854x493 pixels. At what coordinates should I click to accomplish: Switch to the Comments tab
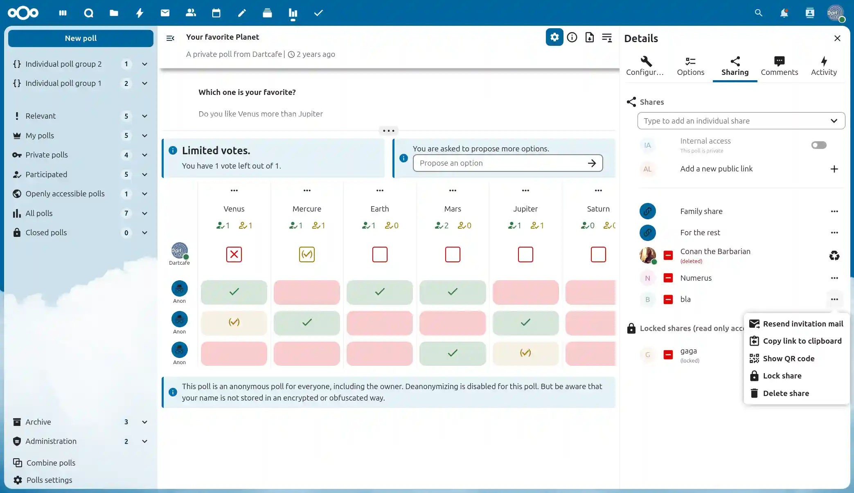pyautogui.click(x=779, y=66)
